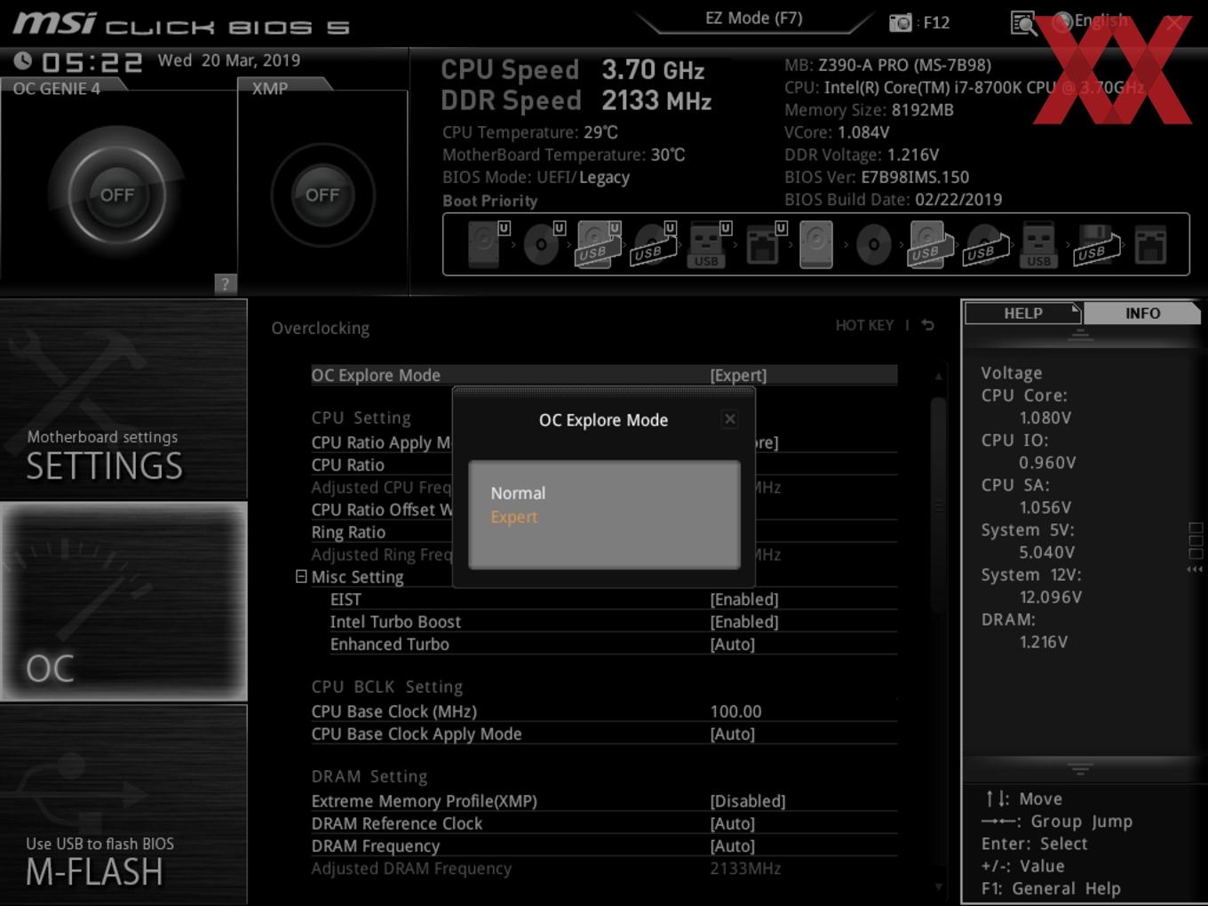Switch to the INFO tab
1208x906 pixels.
(1142, 314)
